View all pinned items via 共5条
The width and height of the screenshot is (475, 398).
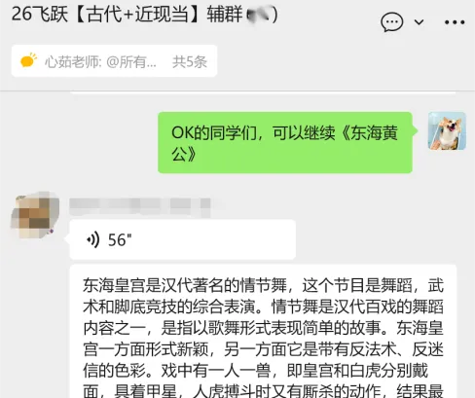pos(190,61)
